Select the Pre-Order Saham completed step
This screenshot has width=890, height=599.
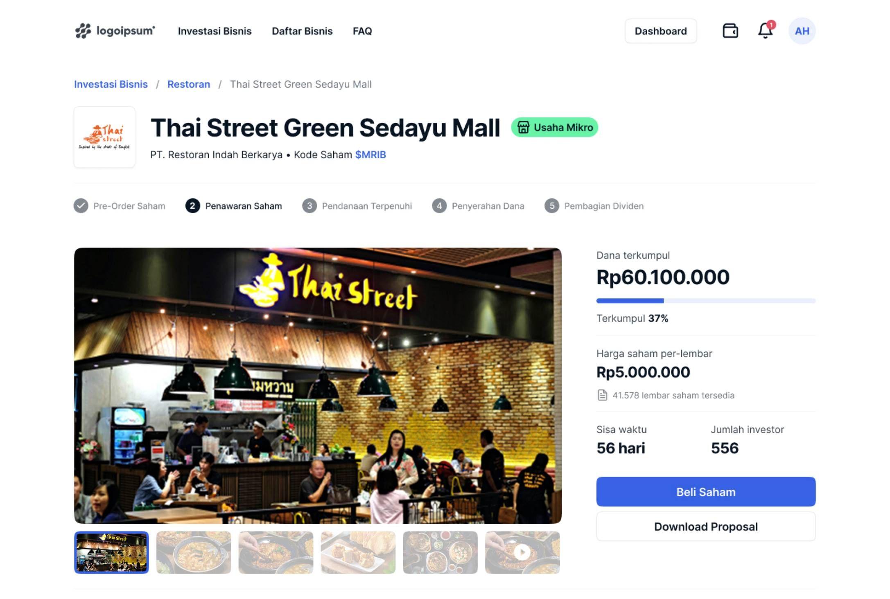(120, 206)
